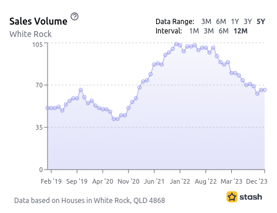Click the Nov '20 x-axis label

pyautogui.click(x=129, y=181)
